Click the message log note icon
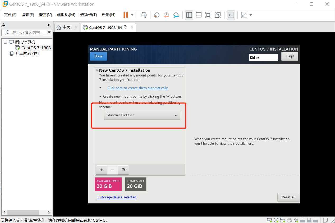 point(326,220)
